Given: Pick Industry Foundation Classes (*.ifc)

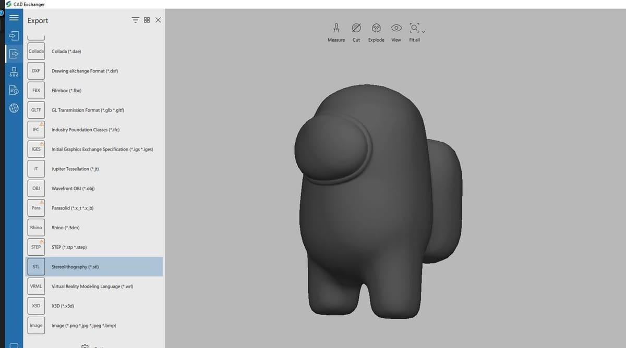Looking at the screenshot, I should (94, 130).
